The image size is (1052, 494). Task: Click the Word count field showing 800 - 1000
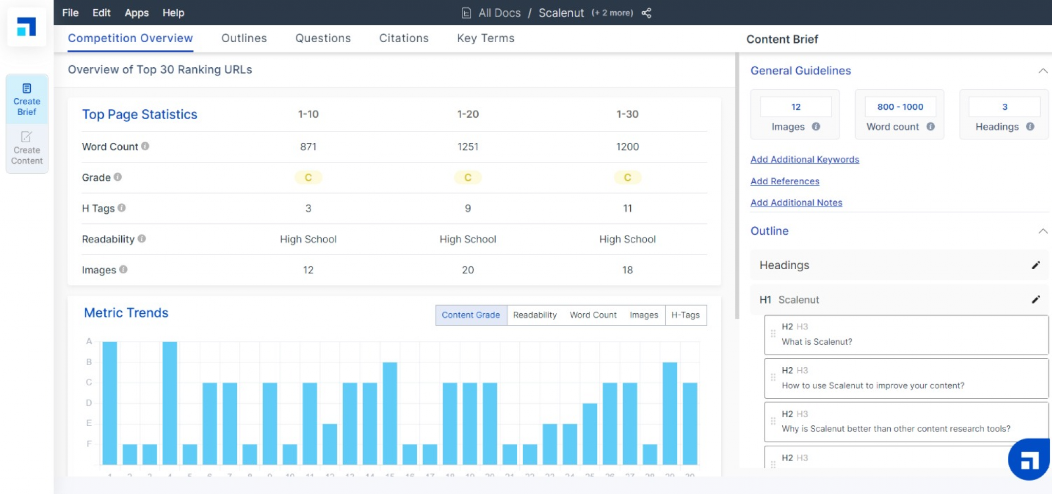tap(900, 107)
